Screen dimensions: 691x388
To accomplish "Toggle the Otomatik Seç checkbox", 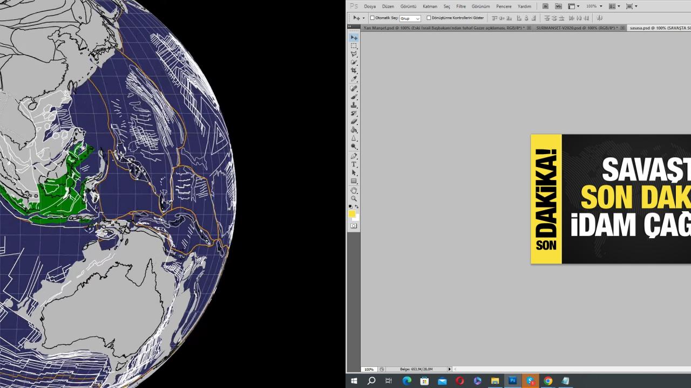I will point(372,18).
